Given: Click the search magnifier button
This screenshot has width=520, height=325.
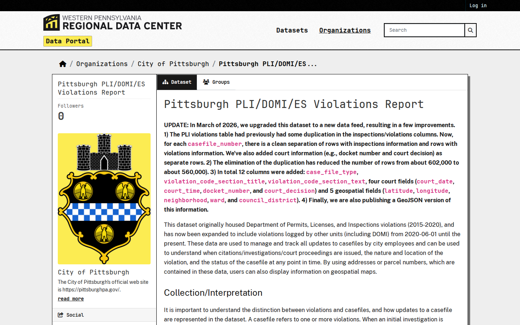Looking at the screenshot, I should pos(471,30).
